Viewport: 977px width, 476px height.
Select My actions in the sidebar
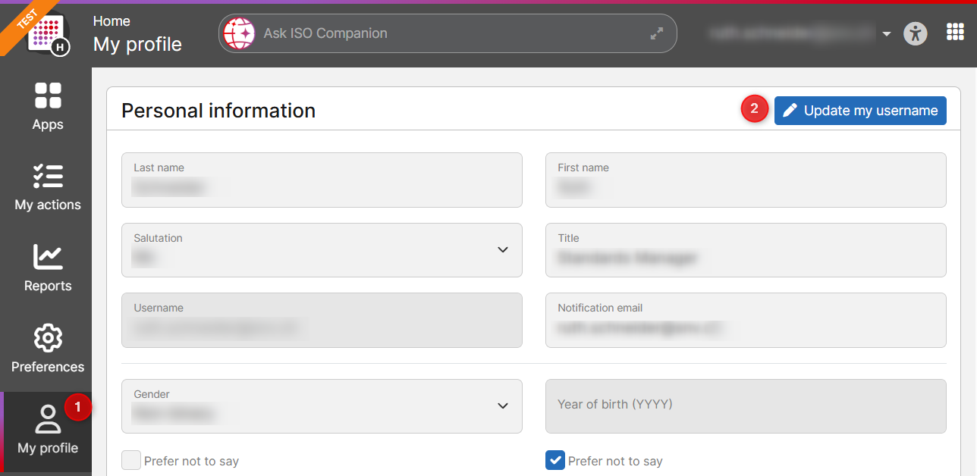(47, 187)
